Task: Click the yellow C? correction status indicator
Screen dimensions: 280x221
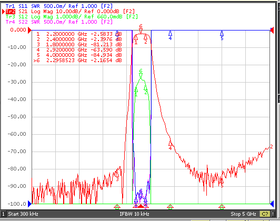Action: click(x=265, y=214)
